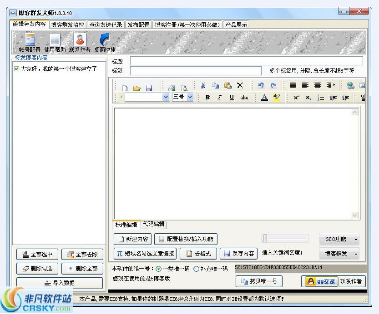This screenshot has height=314, width=379.
Task: Adjust the keyword density slider
Action: (264, 238)
